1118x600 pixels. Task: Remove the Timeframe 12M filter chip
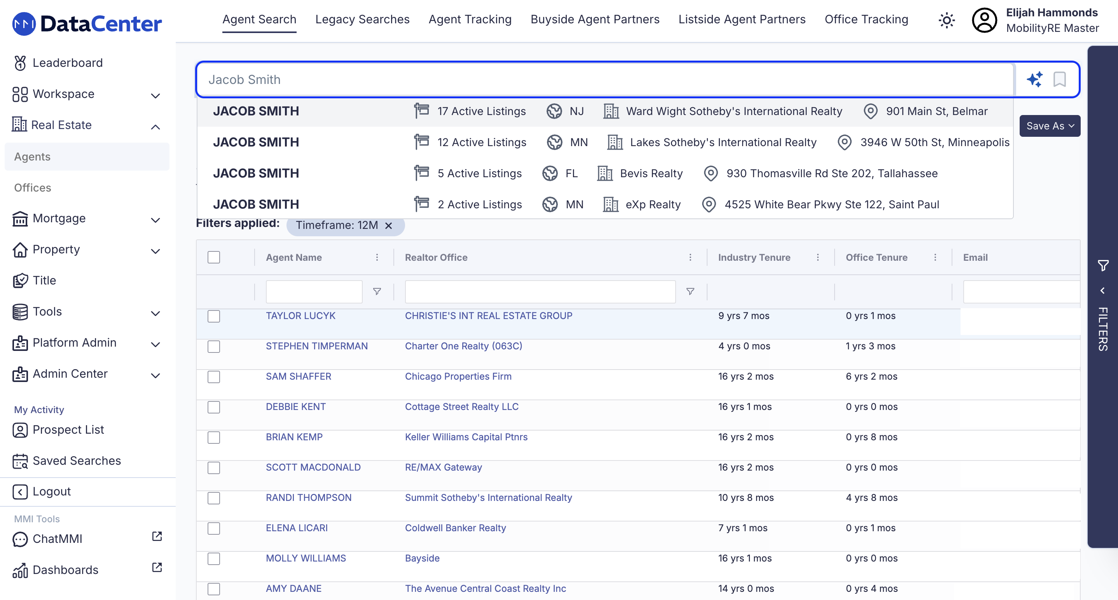388,226
